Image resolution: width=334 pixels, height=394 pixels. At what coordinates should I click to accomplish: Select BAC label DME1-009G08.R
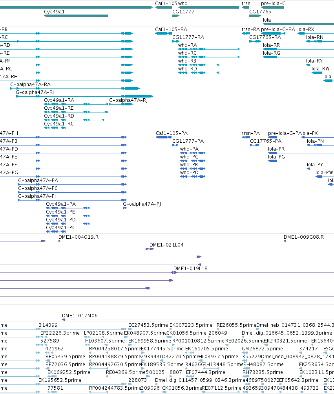[304, 237]
